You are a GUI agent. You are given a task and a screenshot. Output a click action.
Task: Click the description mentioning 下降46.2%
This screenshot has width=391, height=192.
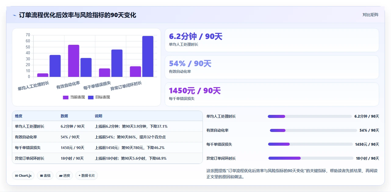pos(130,148)
